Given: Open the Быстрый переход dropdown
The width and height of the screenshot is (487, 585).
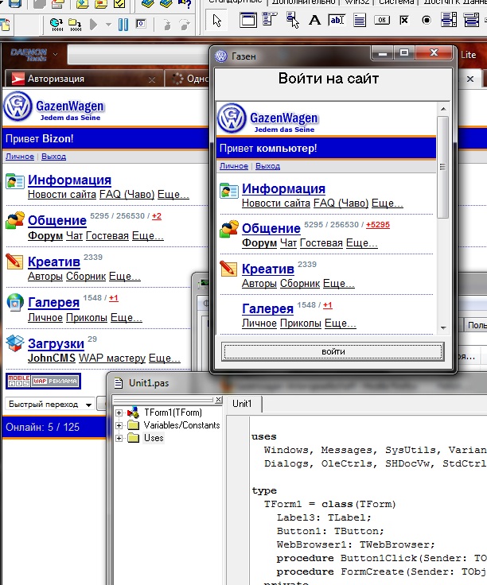Looking at the screenshot, I should (49, 405).
